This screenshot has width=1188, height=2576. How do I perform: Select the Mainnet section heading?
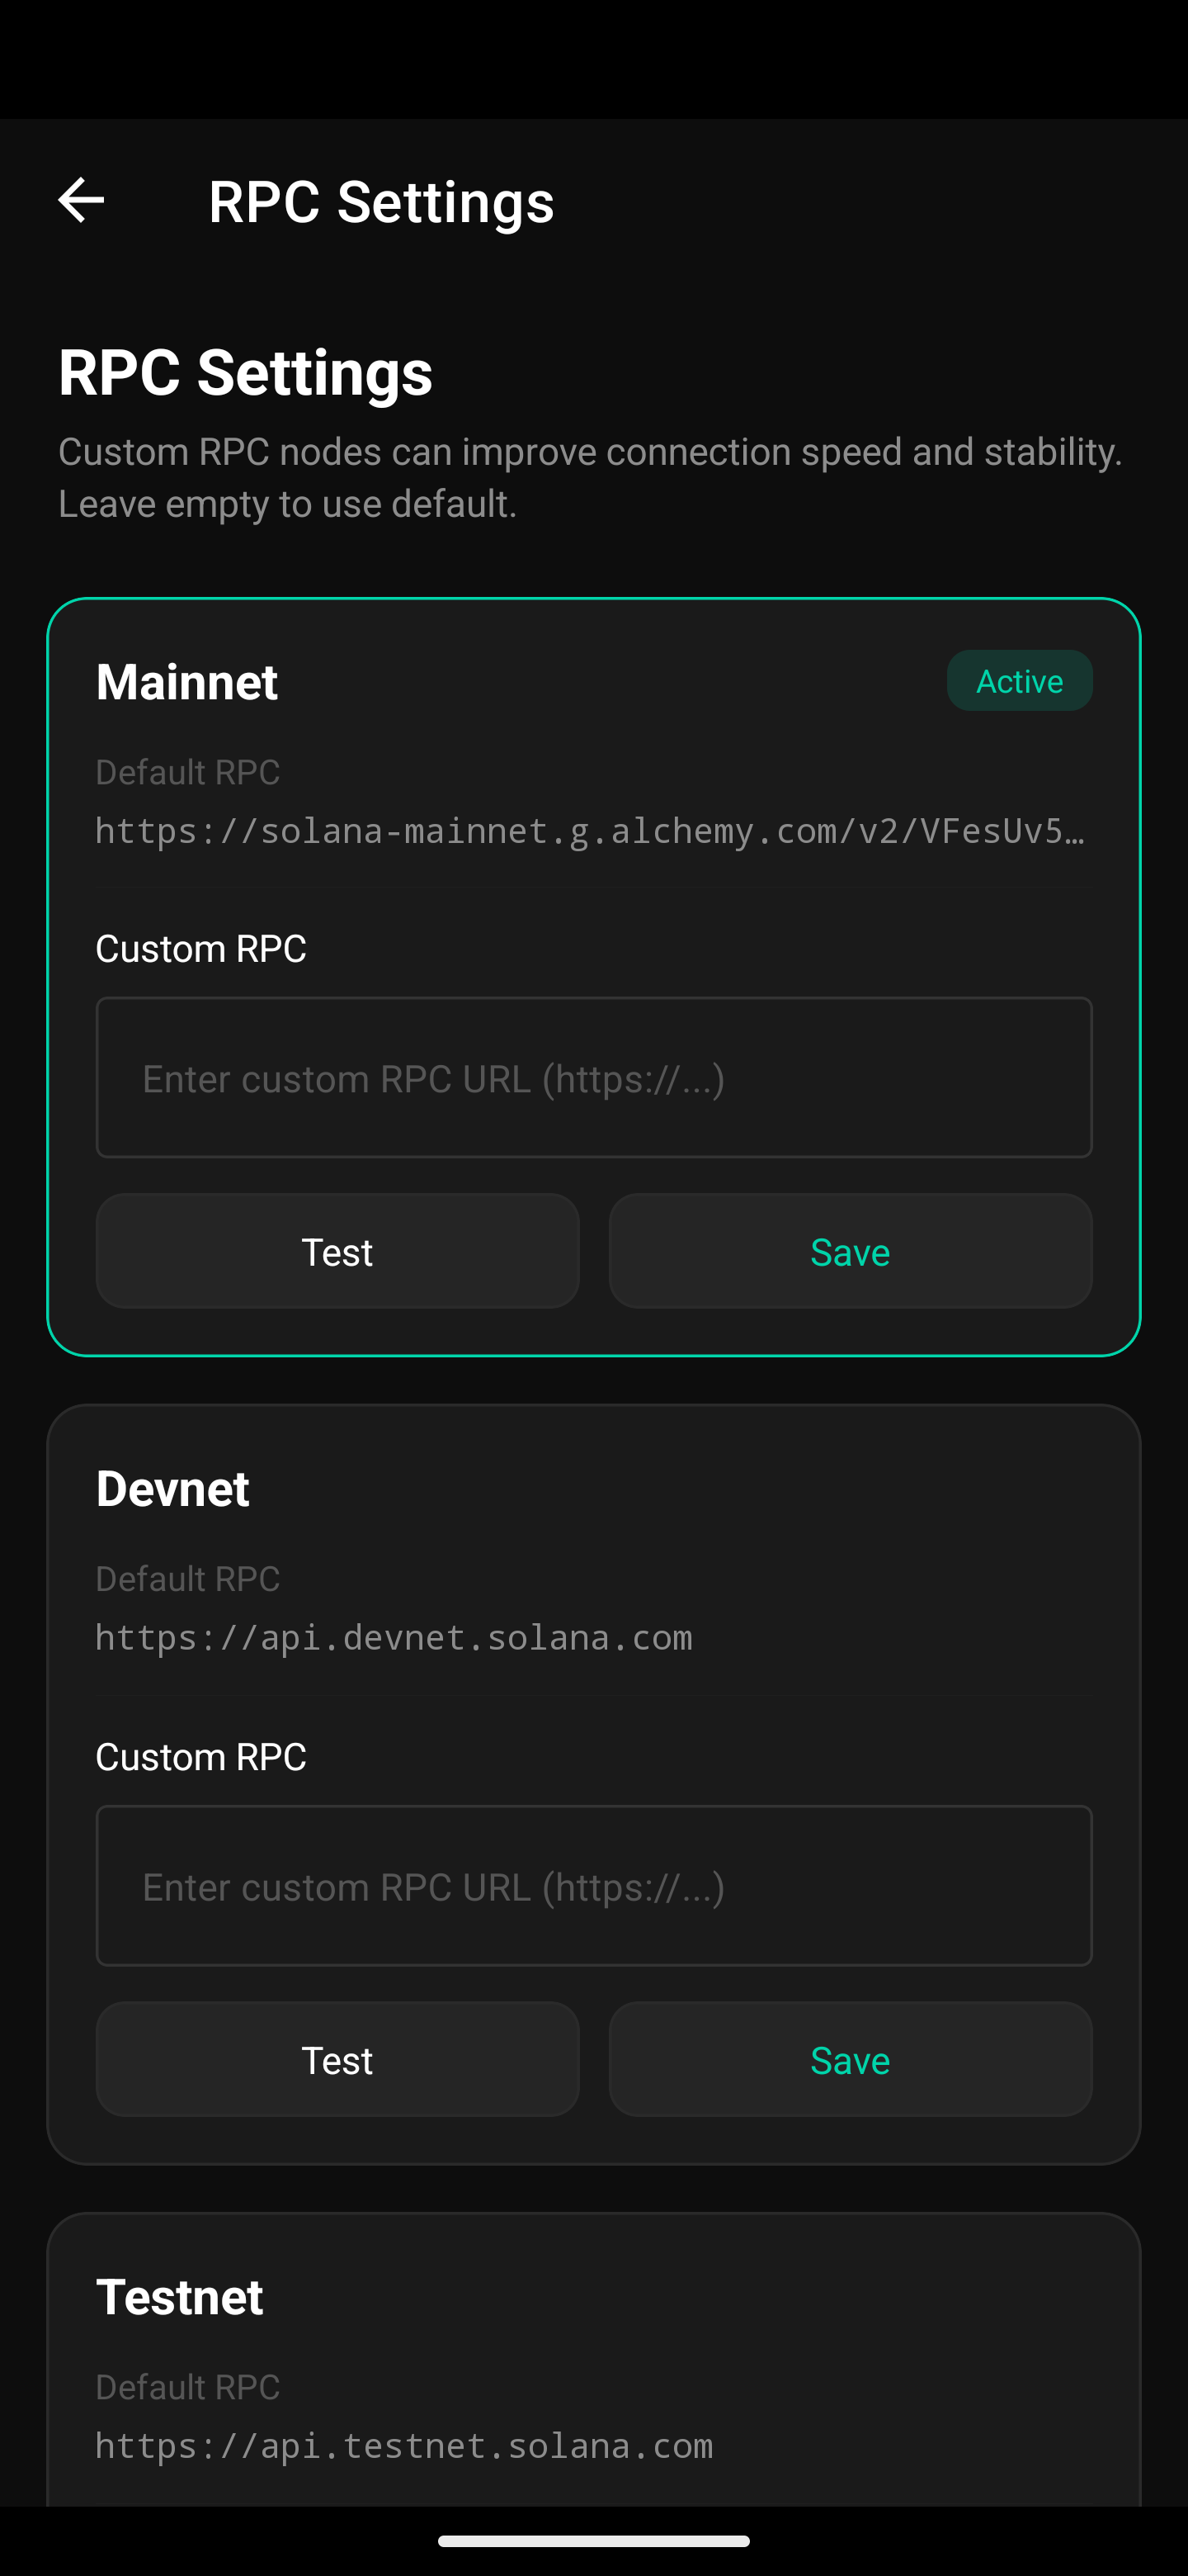[186, 681]
